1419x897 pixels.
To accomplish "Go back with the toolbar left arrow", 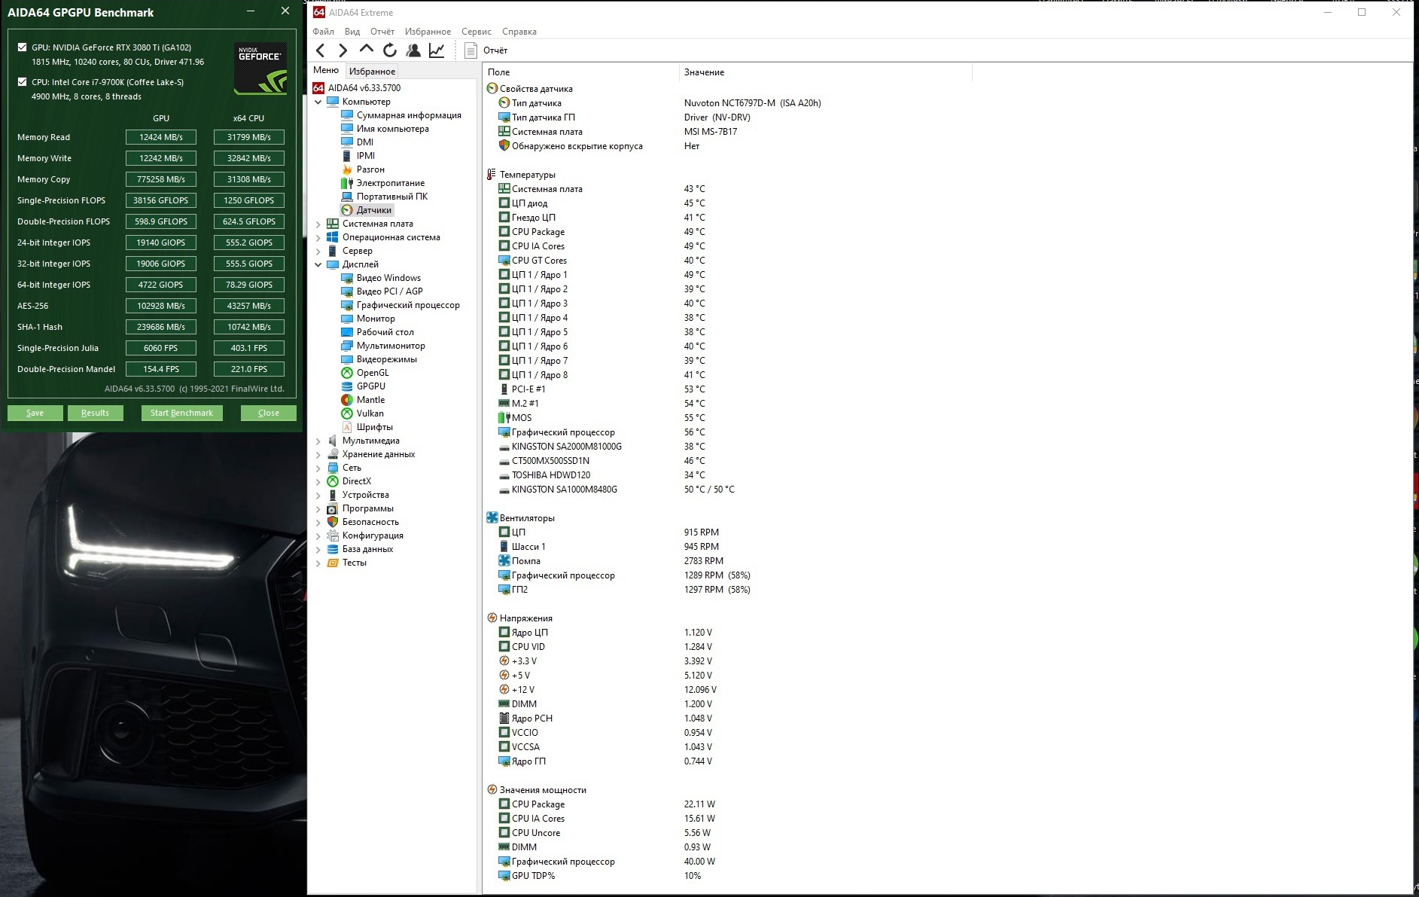I will (x=321, y=50).
